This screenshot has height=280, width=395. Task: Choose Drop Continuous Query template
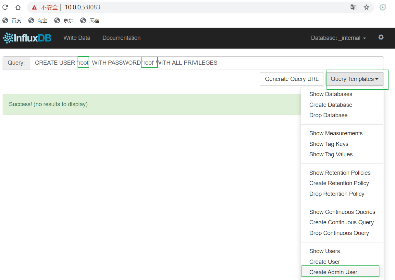click(x=339, y=233)
